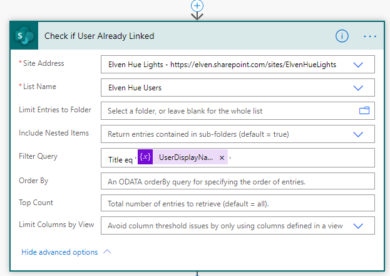Remove the UserDisplayName token with X
The image size is (390, 276).
[x=222, y=157]
